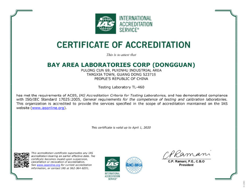Click the IAS contact phone number 562-364-8201
The height and width of the screenshot is (190, 247).
click(80, 168)
